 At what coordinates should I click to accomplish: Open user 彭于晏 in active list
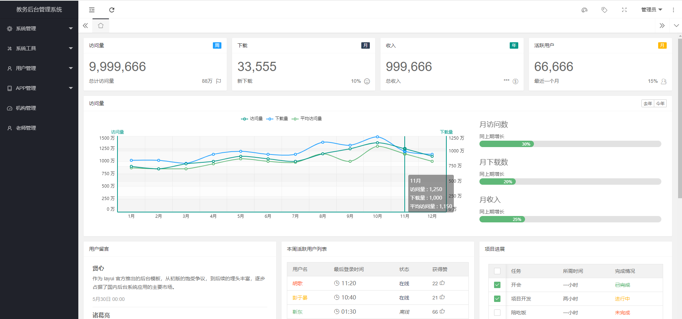click(300, 298)
